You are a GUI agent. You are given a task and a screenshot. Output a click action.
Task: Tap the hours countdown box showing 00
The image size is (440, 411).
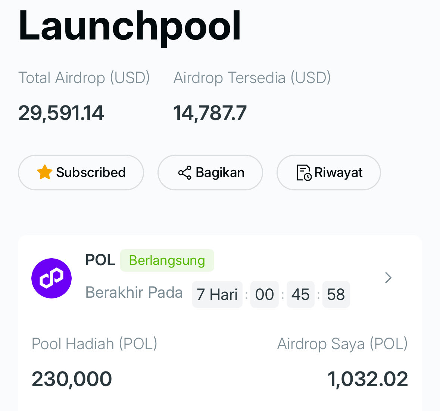coord(264,294)
